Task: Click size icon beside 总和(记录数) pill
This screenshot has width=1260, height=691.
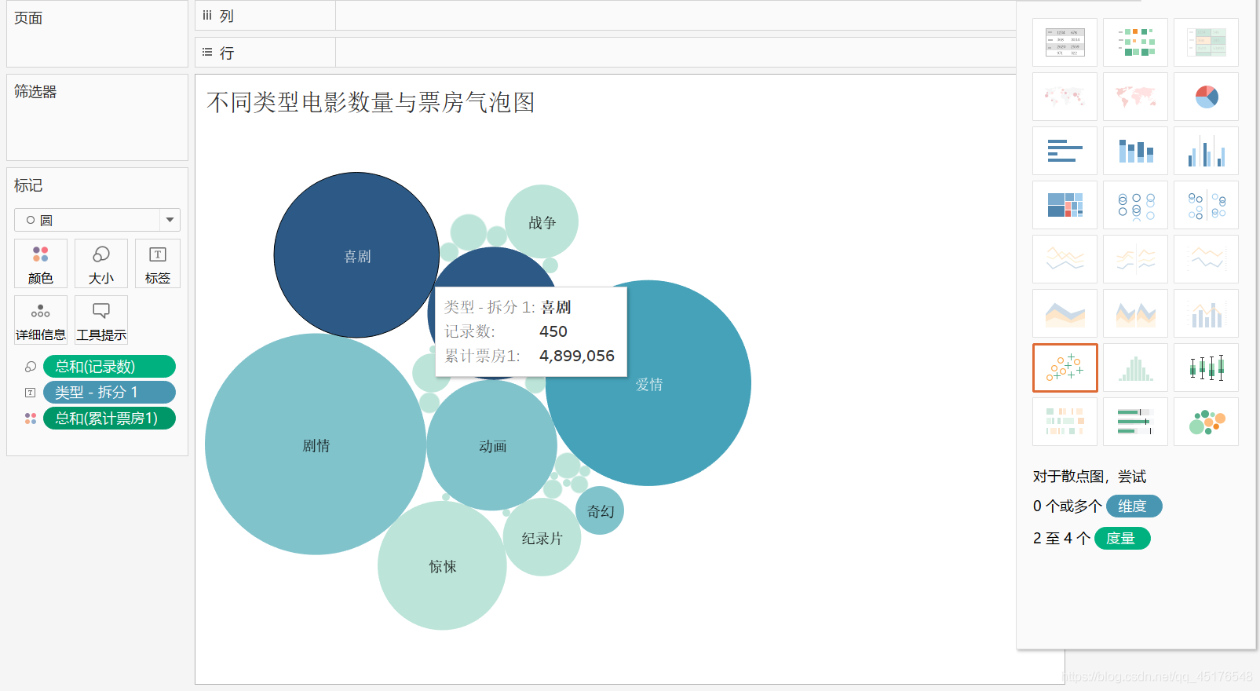Action: [x=31, y=367]
